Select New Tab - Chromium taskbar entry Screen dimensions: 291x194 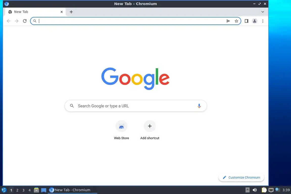[x=72, y=190]
